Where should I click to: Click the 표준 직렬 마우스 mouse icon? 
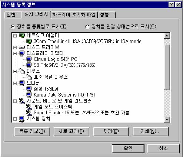(29, 77)
